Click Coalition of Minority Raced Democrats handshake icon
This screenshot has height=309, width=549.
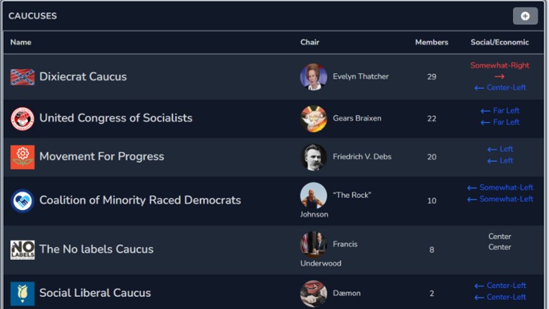click(22, 200)
